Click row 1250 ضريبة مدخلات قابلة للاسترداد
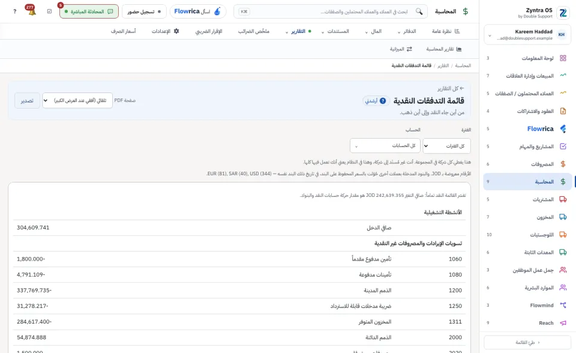 point(239,306)
